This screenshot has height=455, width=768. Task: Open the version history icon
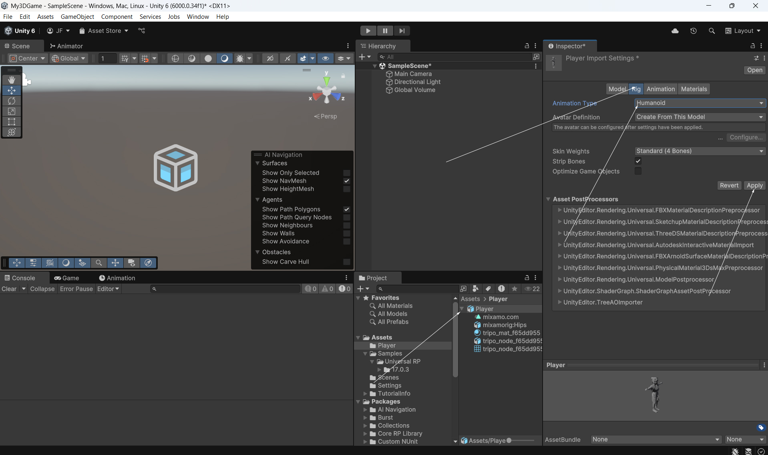694,31
